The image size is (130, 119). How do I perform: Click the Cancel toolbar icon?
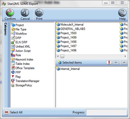tap(25, 13)
